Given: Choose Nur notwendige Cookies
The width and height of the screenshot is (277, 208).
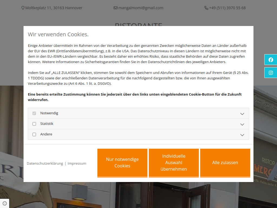Looking at the screenshot, I should pos(122,162).
